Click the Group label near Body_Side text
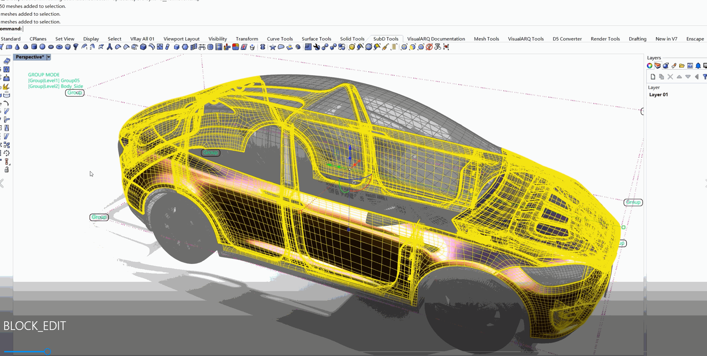The width and height of the screenshot is (707, 356). point(75,93)
